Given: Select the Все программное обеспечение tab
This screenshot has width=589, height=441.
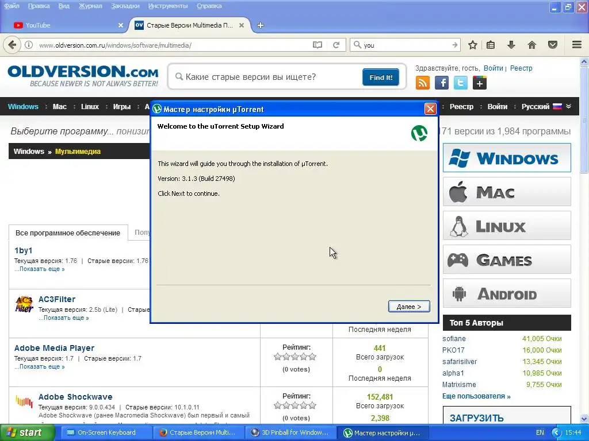Looking at the screenshot, I should [x=68, y=233].
